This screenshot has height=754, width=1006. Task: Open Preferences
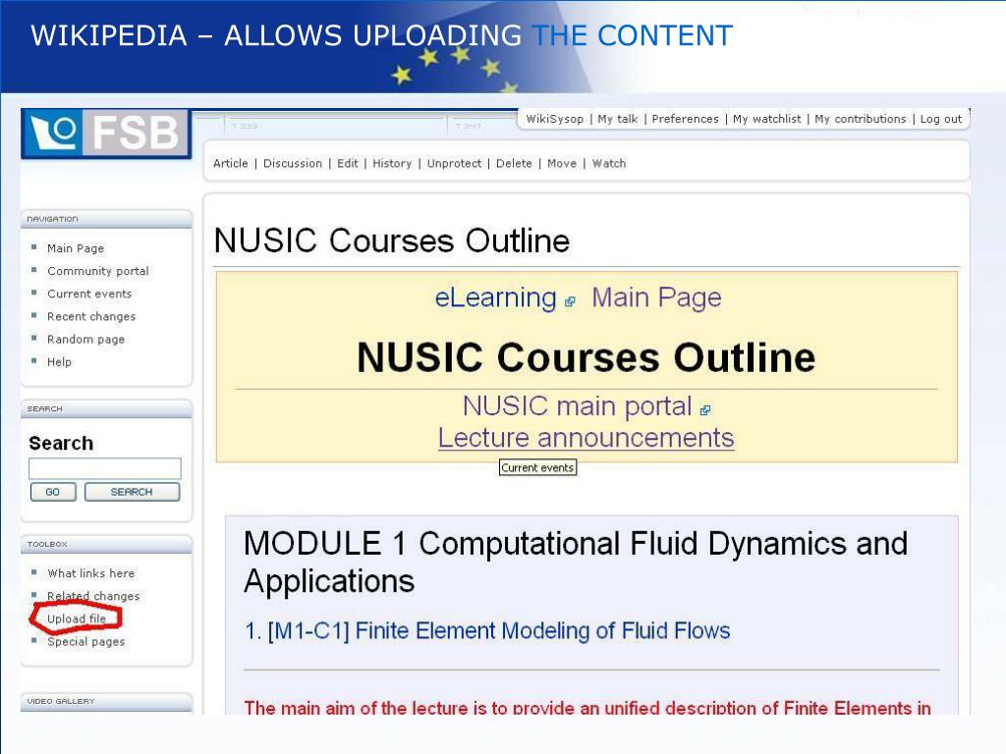tap(685, 119)
